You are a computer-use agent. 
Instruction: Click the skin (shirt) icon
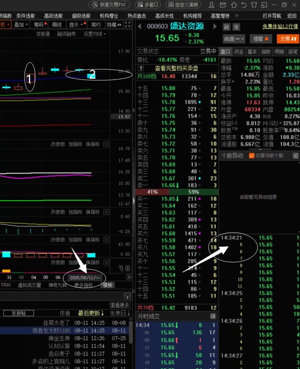click(254, 5)
